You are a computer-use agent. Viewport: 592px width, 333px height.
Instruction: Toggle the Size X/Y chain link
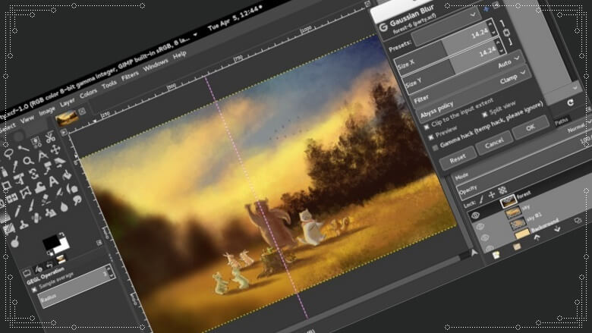click(507, 33)
